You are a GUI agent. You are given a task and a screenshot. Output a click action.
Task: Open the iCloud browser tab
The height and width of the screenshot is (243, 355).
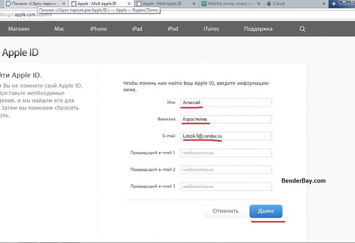(x=282, y=4)
